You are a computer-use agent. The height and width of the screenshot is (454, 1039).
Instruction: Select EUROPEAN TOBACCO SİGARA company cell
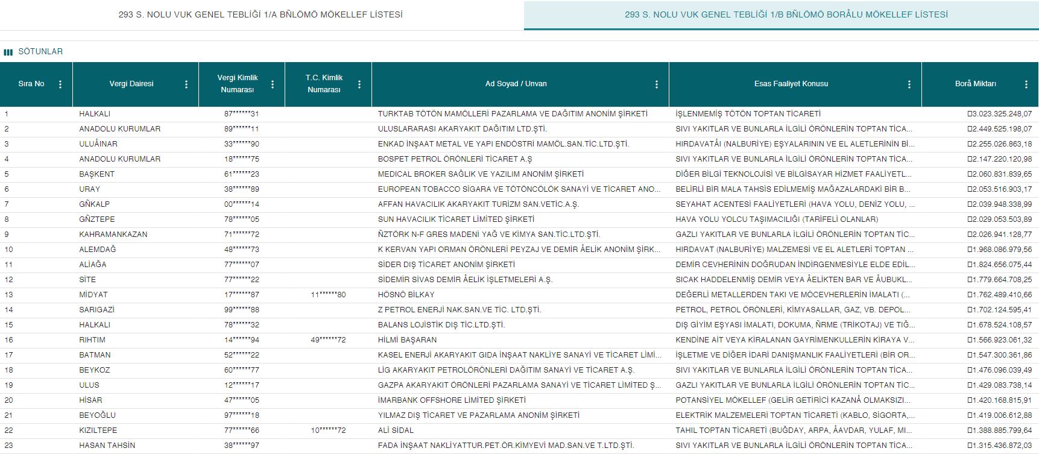click(519, 189)
